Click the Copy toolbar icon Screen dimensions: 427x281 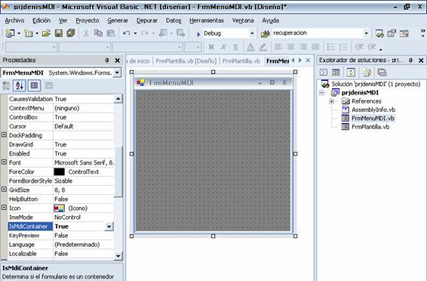click(98, 33)
